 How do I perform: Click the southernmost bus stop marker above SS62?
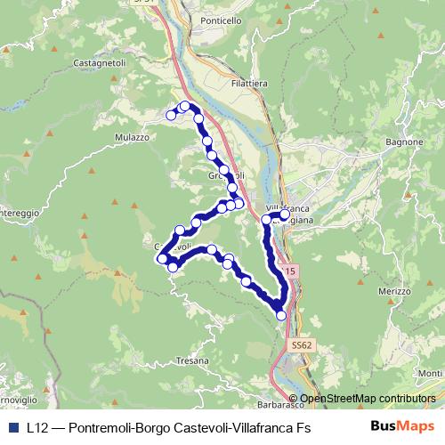281,316
